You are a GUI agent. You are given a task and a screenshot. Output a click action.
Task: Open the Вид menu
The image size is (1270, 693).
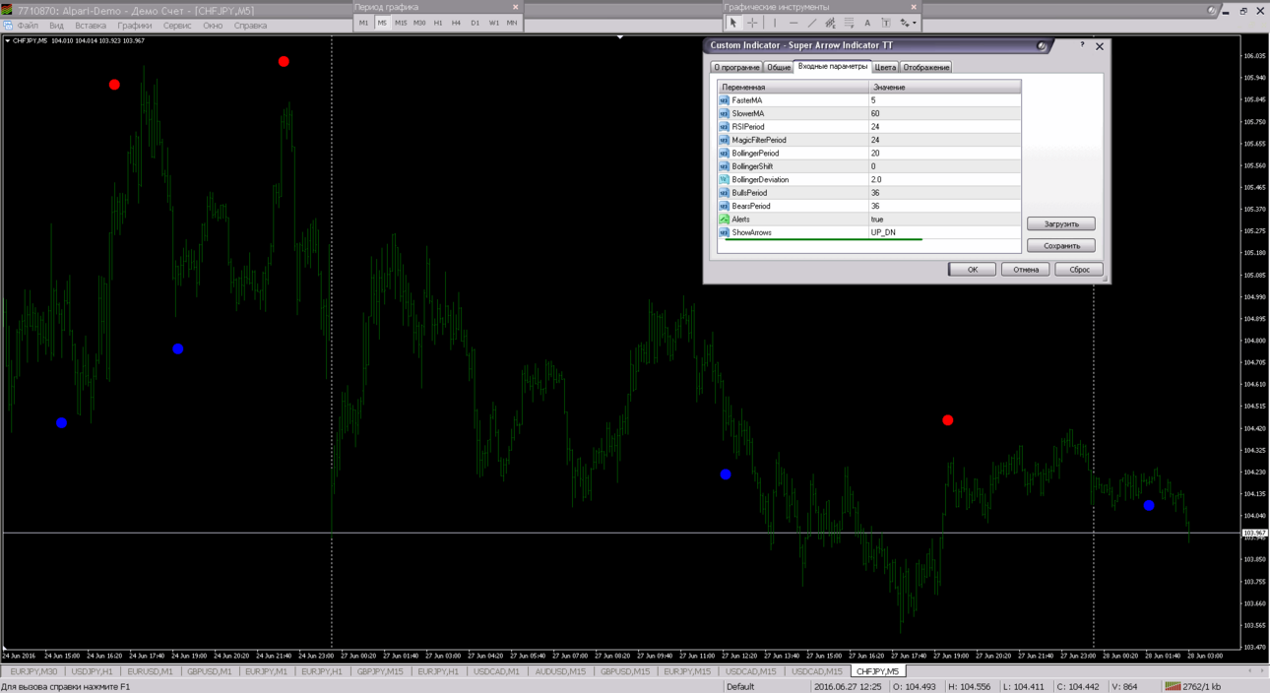(56, 26)
